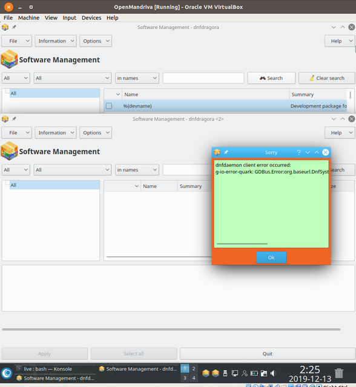Image resolution: width=356 pixels, height=387 pixels.
Task: Click the user/connection tray icon
Action: pos(245,373)
